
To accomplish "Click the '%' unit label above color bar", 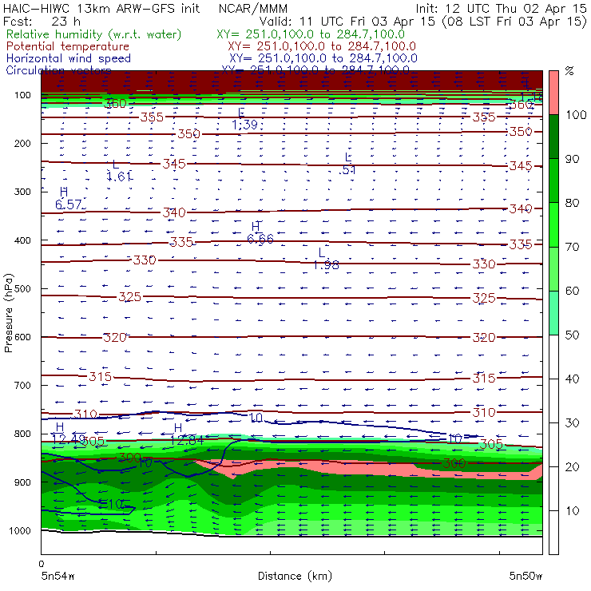I will click(x=569, y=71).
